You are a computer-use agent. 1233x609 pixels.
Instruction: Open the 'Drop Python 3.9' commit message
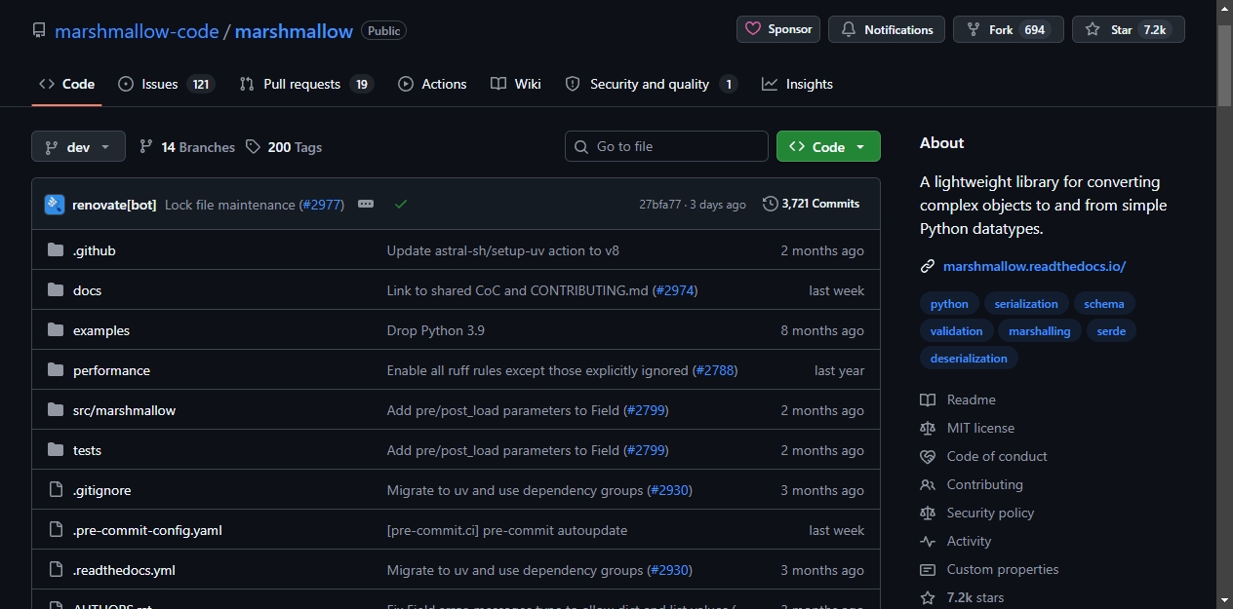pos(436,330)
